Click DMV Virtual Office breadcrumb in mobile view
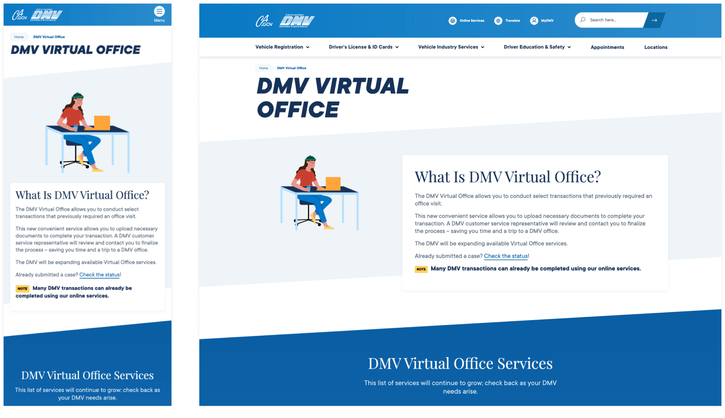Screen dimensions: 725x418 click(x=49, y=37)
